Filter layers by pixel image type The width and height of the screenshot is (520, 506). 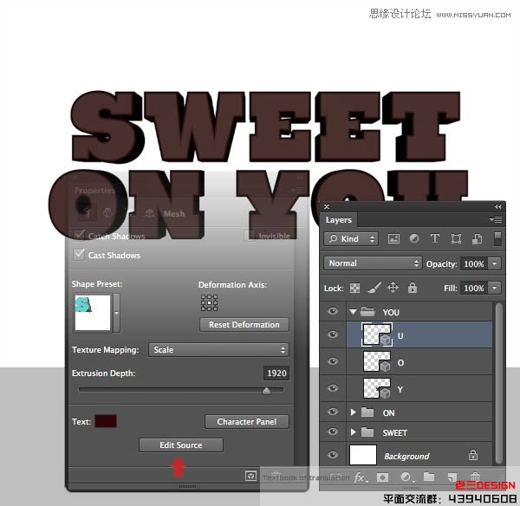pyautogui.click(x=393, y=239)
